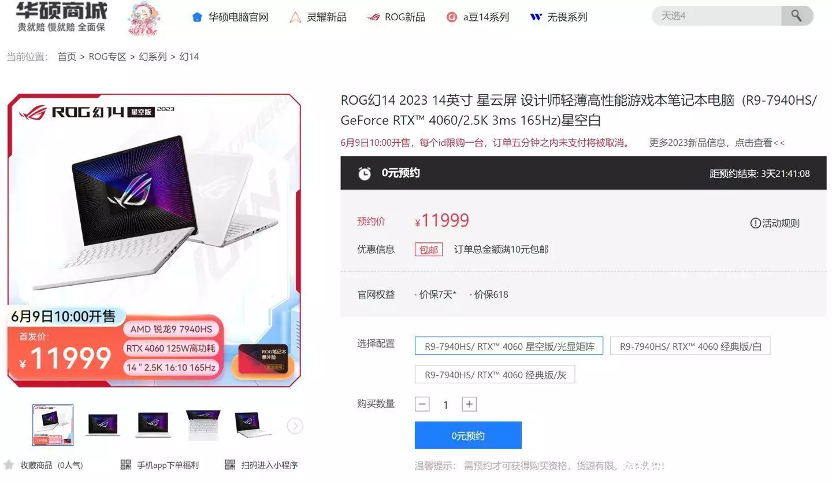Select 星空版/光显矩阵 configuration option

509,346
